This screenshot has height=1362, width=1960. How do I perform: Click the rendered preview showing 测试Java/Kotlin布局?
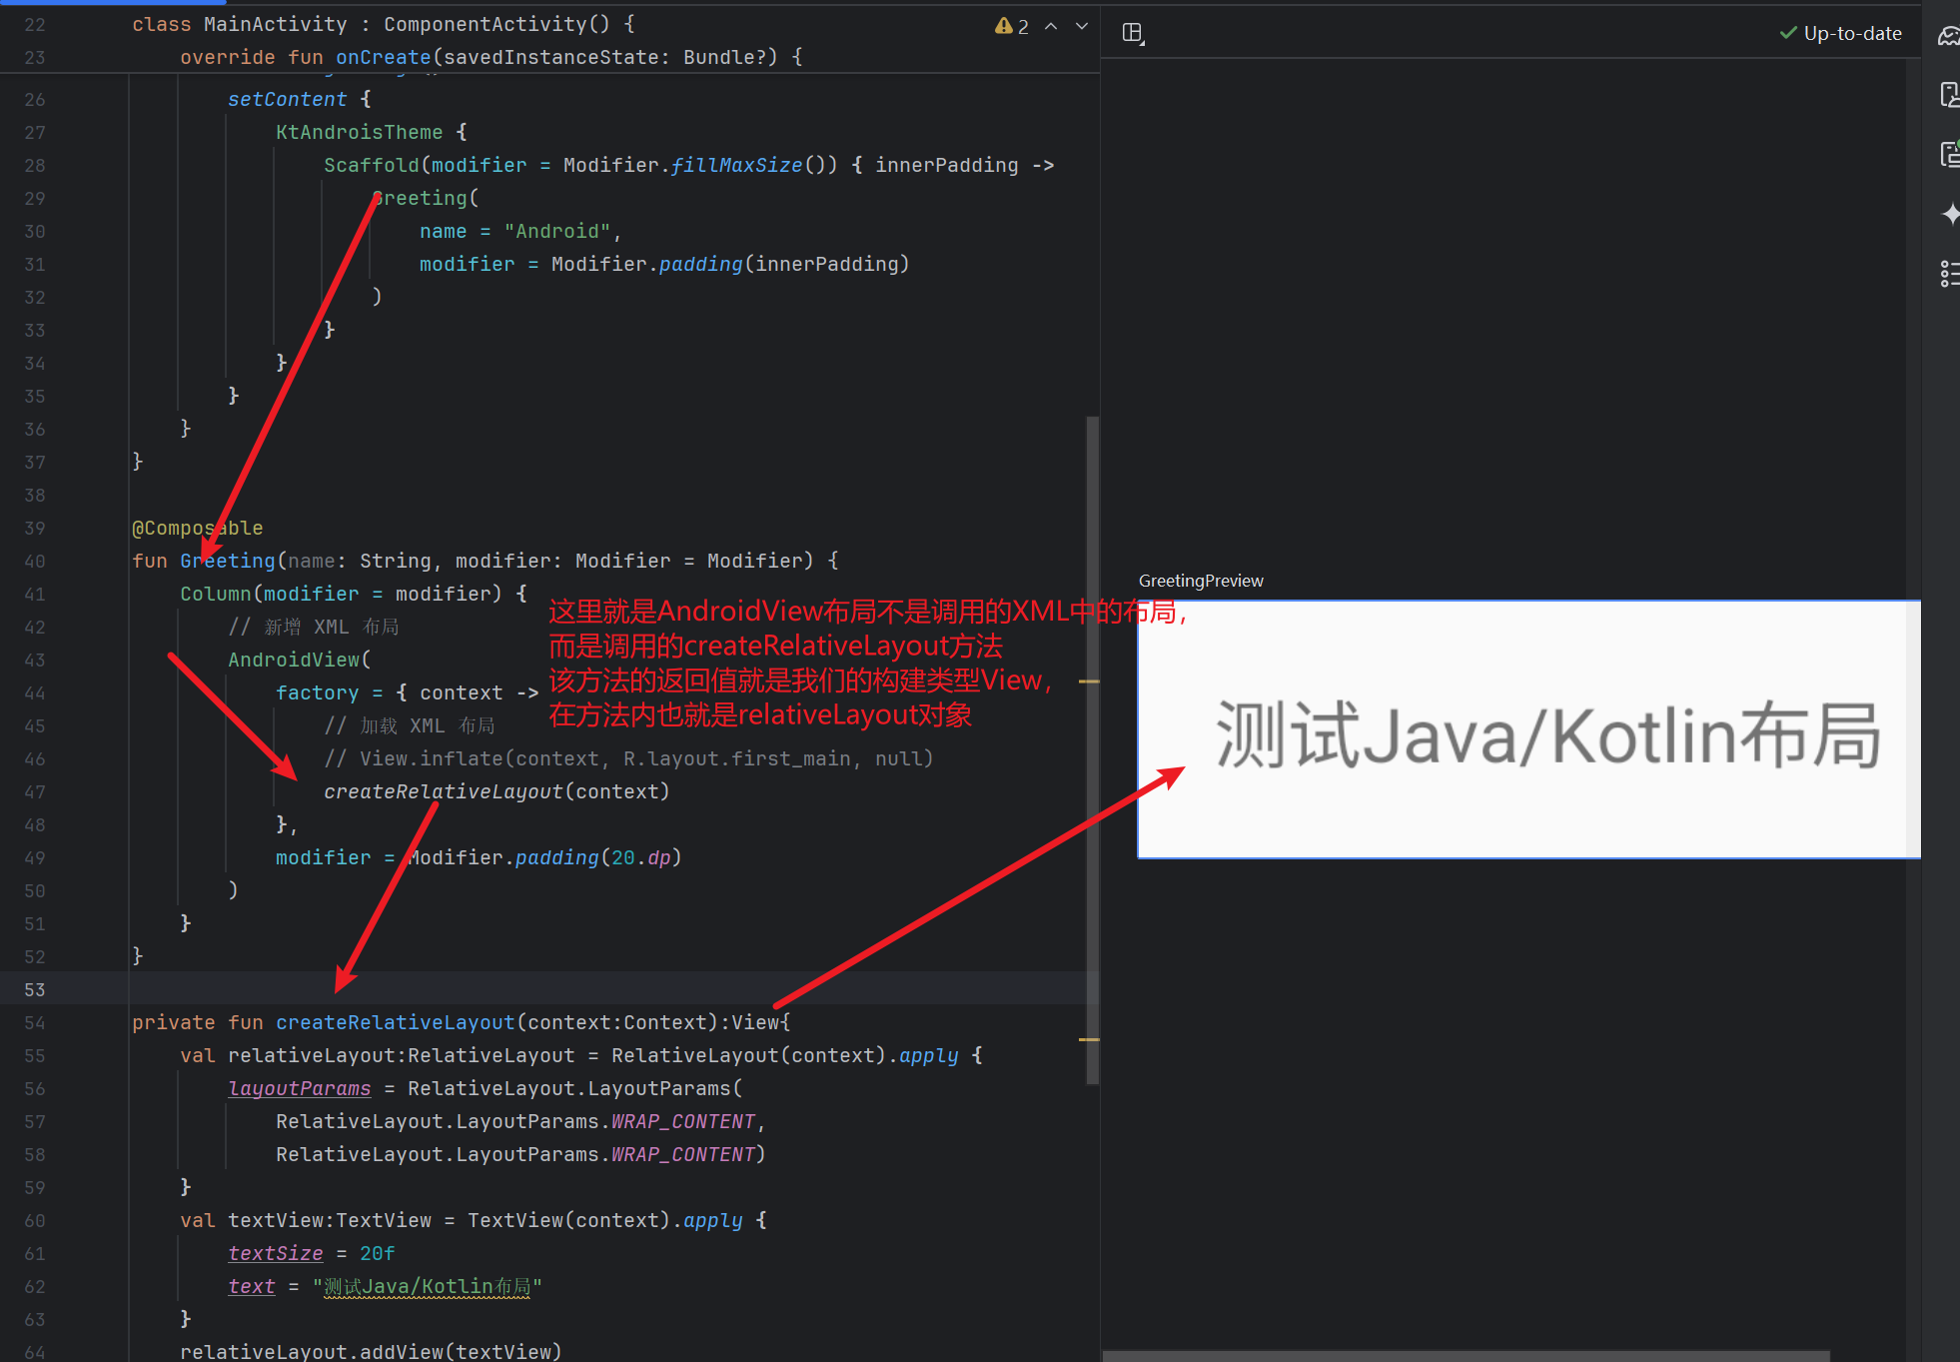tap(1528, 729)
